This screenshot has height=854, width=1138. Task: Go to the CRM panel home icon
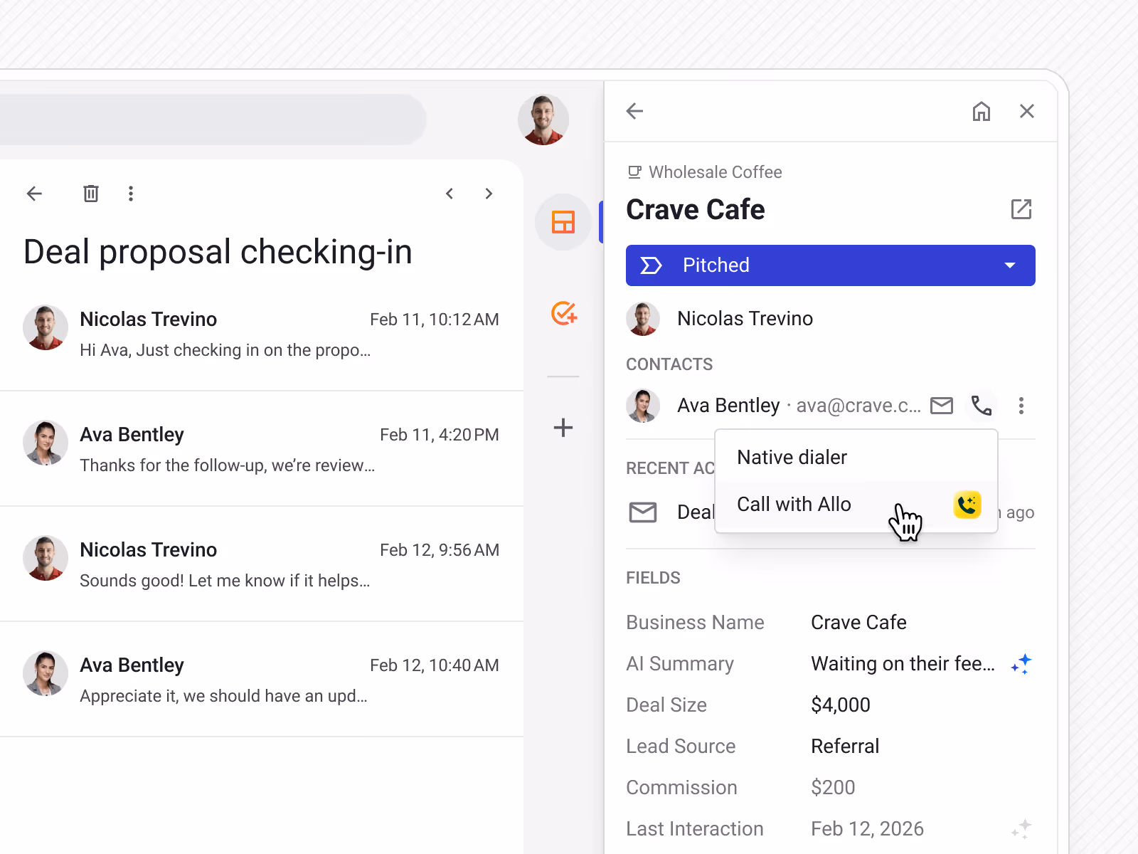[x=982, y=111]
